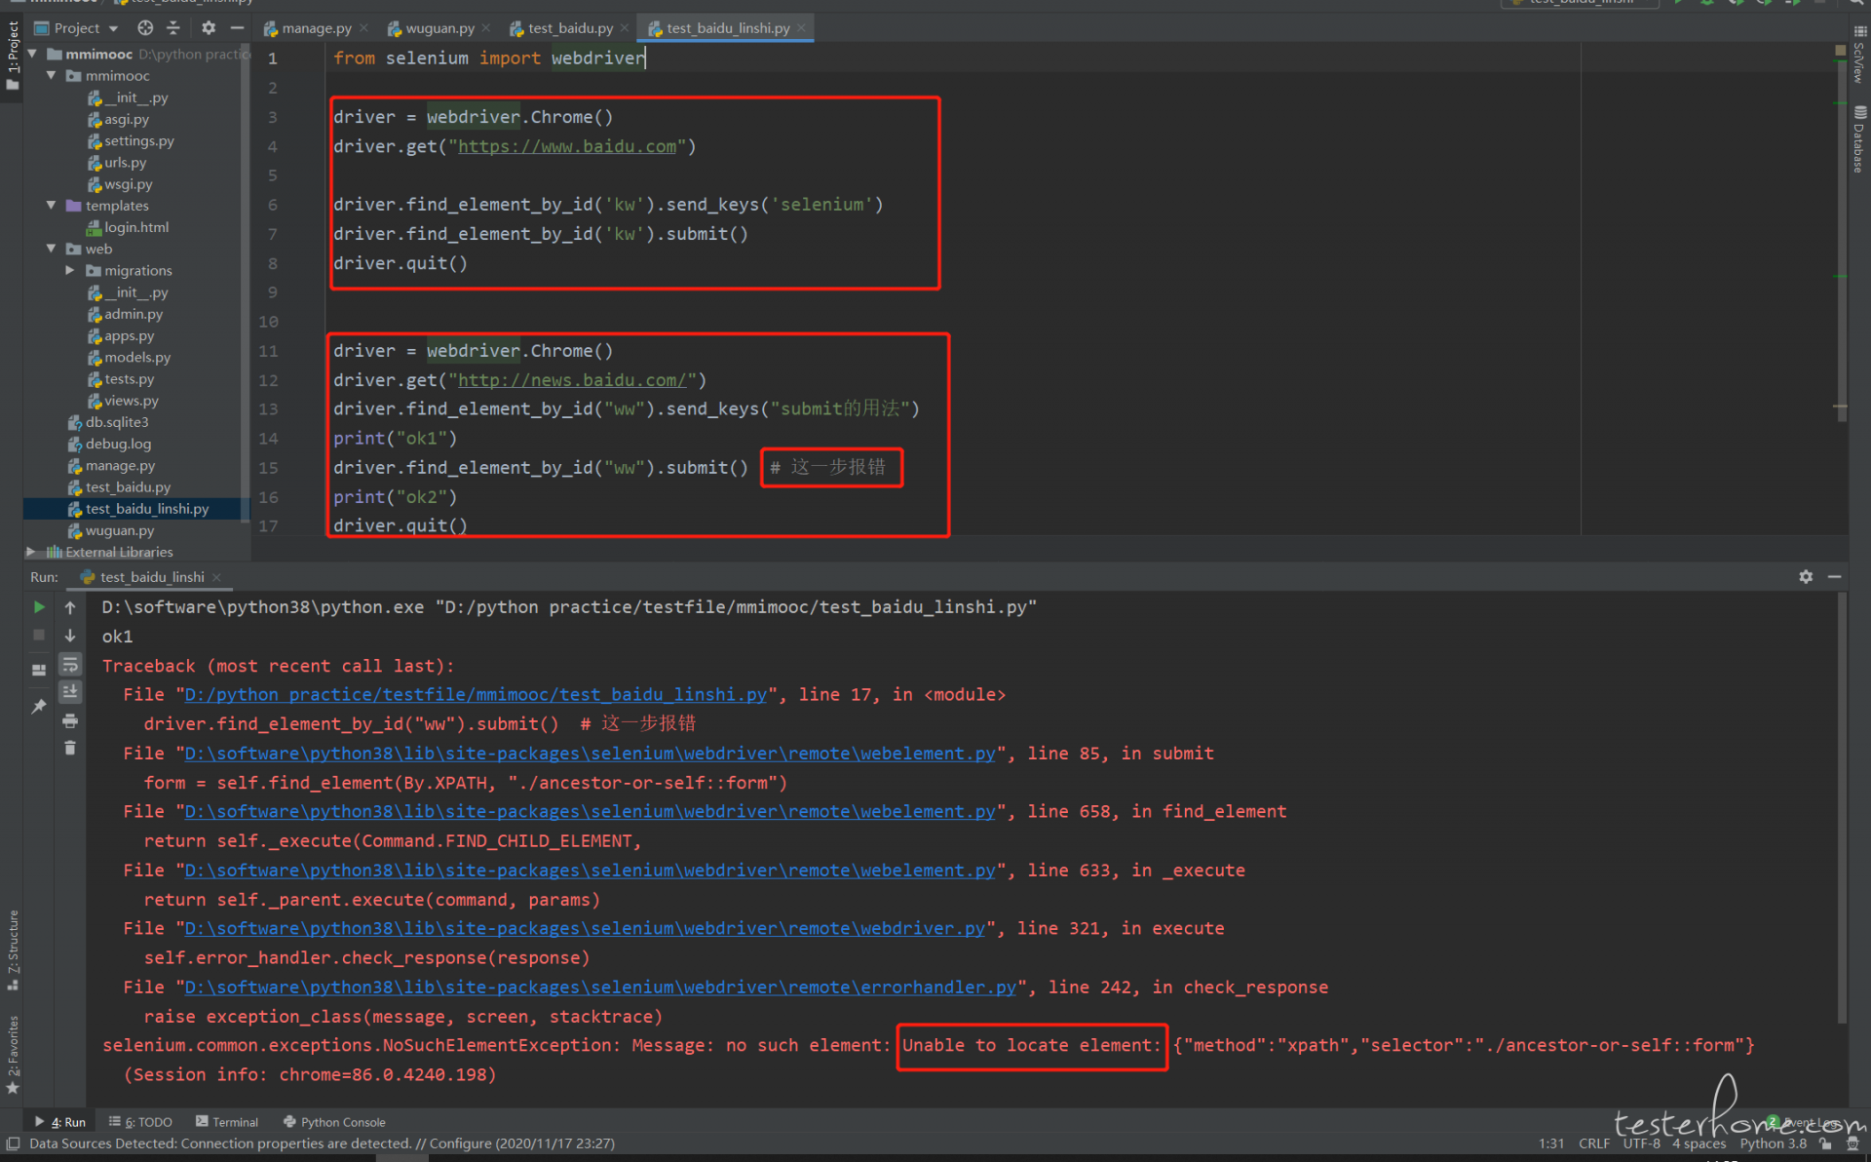The width and height of the screenshot is (1871, 1162).
Task: Click the Up stack trace arrow icon
Action: (70, 607)
